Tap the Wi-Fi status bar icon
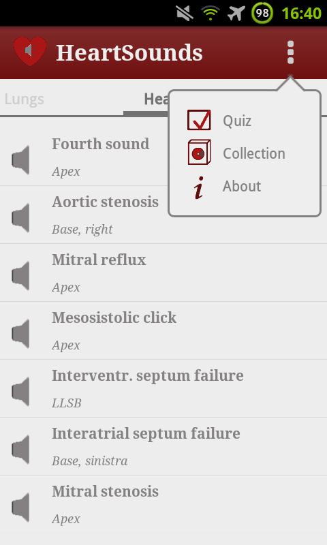Viewport: 327px width, 545px height. click(x=211, y=13)
